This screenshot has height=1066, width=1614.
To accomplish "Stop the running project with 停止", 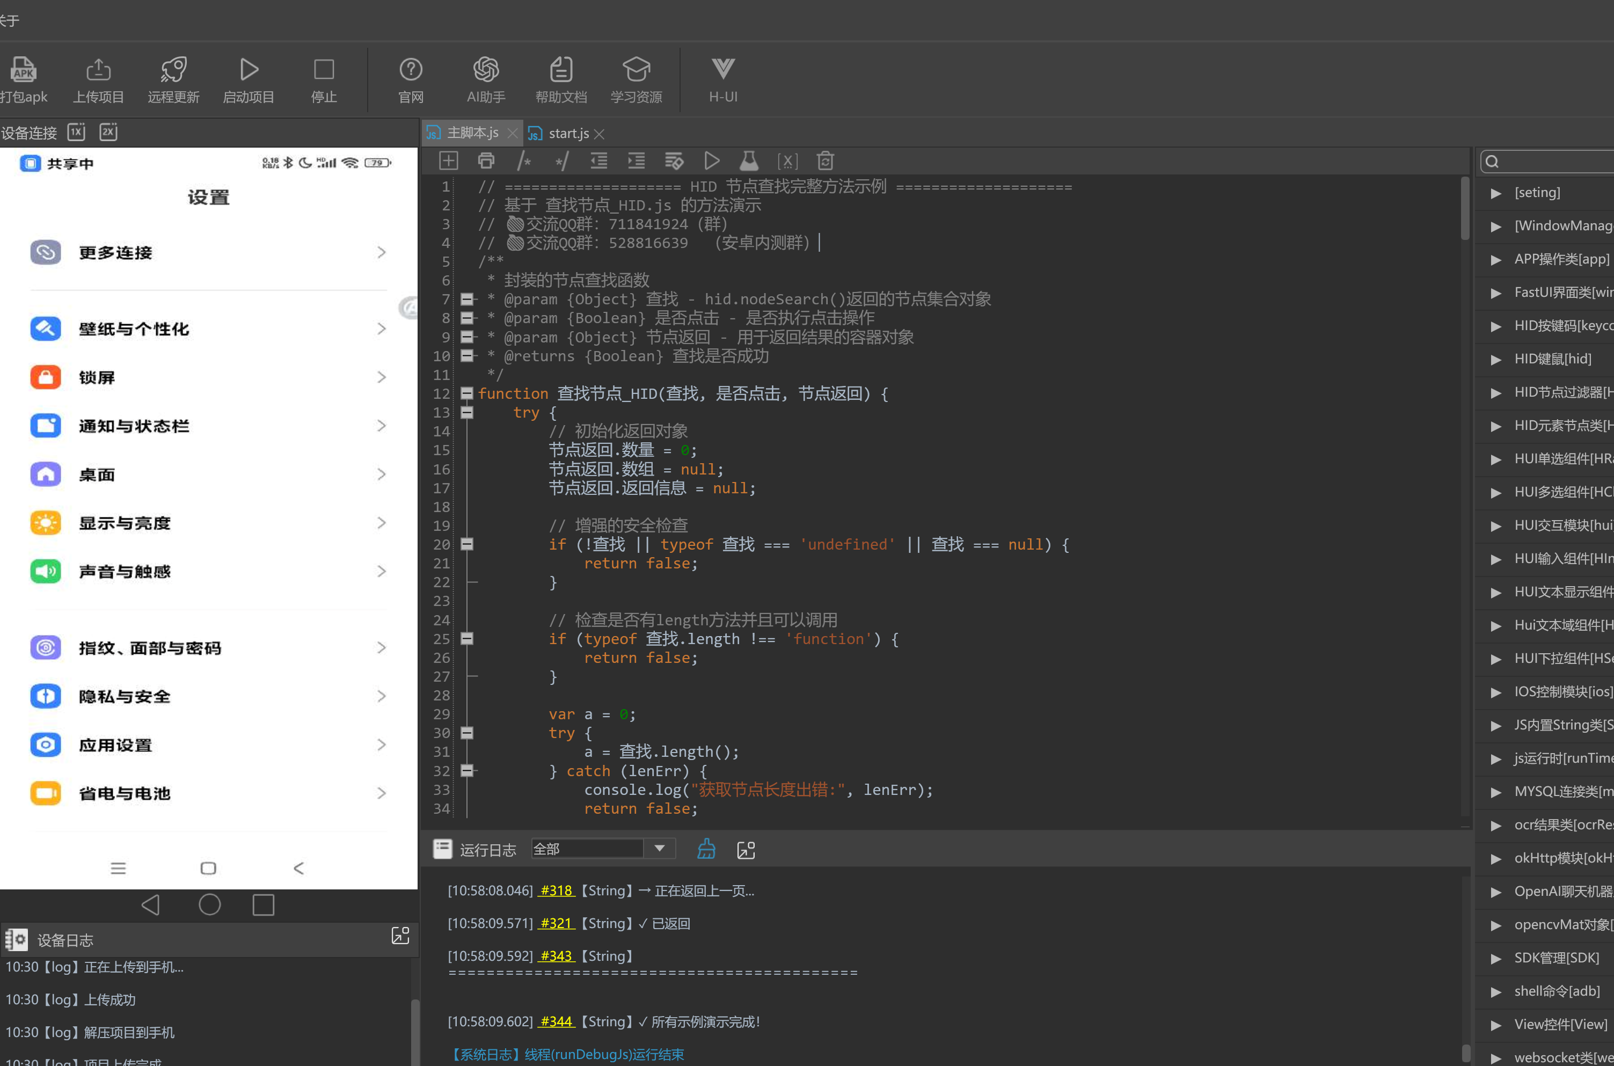I will (324, 79).
